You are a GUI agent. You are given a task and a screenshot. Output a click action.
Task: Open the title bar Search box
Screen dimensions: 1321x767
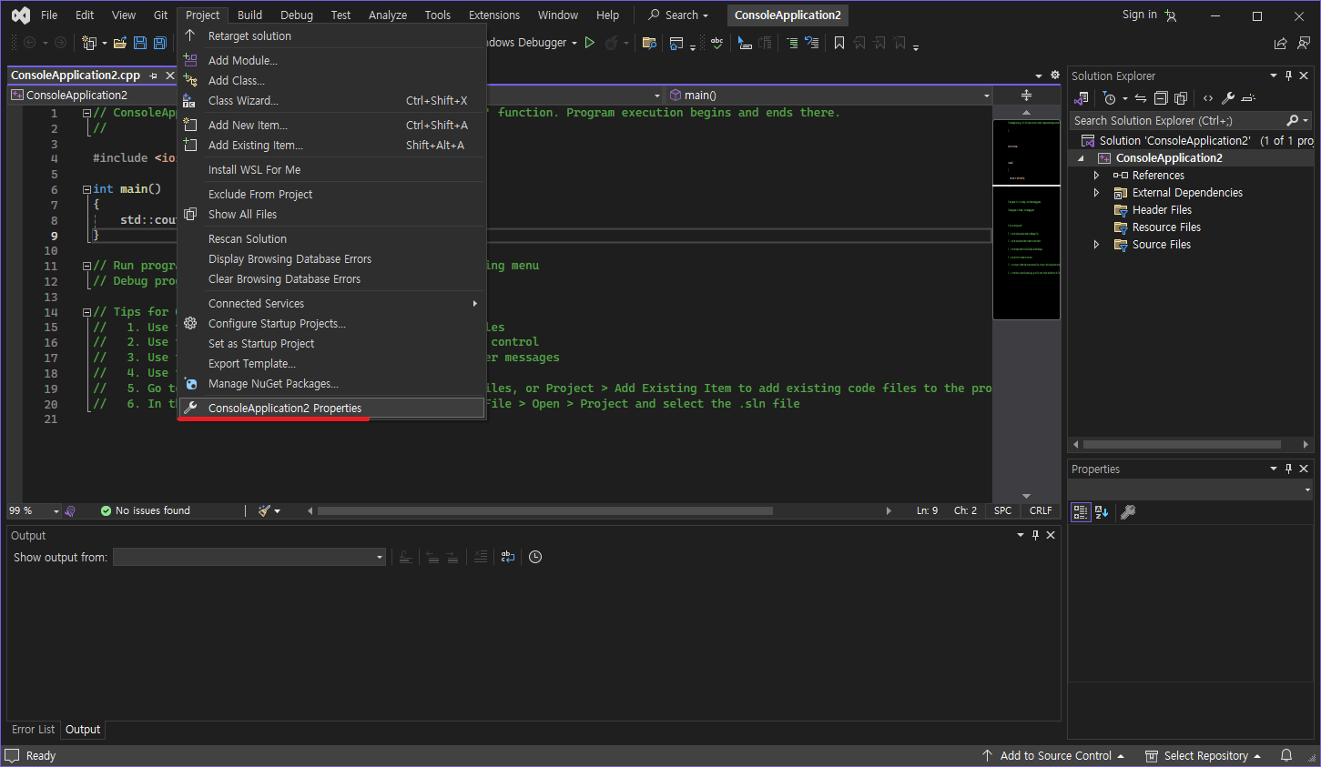678,15
